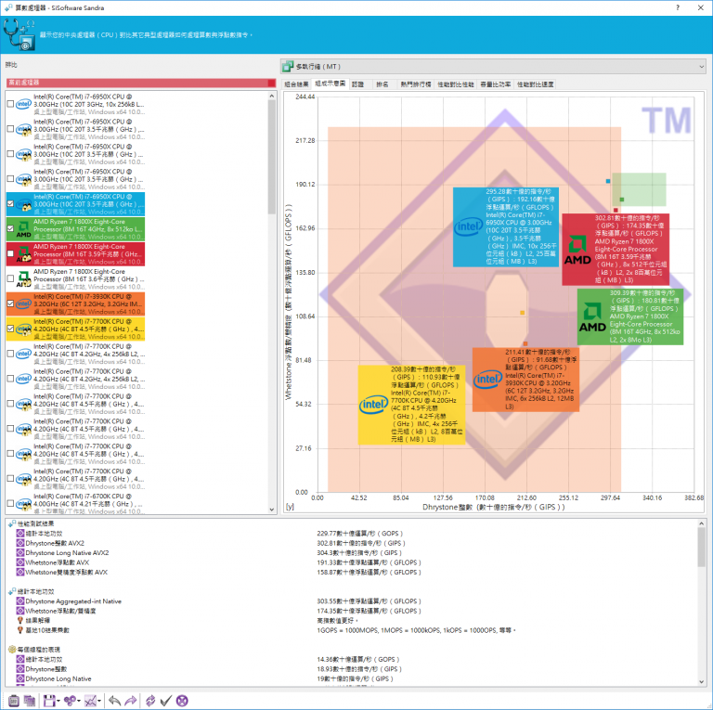Select the Dhrystone Long Native AVX2 result row
713x710 pixels.
click(x=67, y=553)
